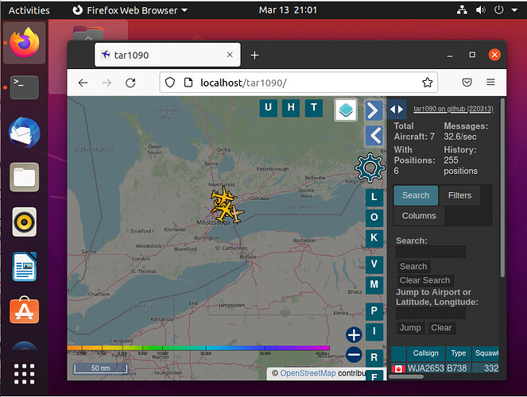527x397 pixels.
Task: Save page to Pocket
Action: coord(467,83)
